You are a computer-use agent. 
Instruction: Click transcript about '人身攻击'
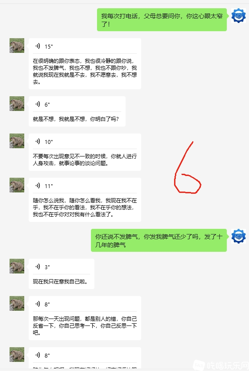coord(84,159)
